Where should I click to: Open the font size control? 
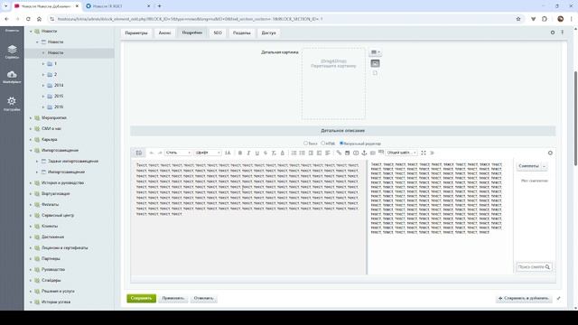pyautogui.click(x=228, y=153)
